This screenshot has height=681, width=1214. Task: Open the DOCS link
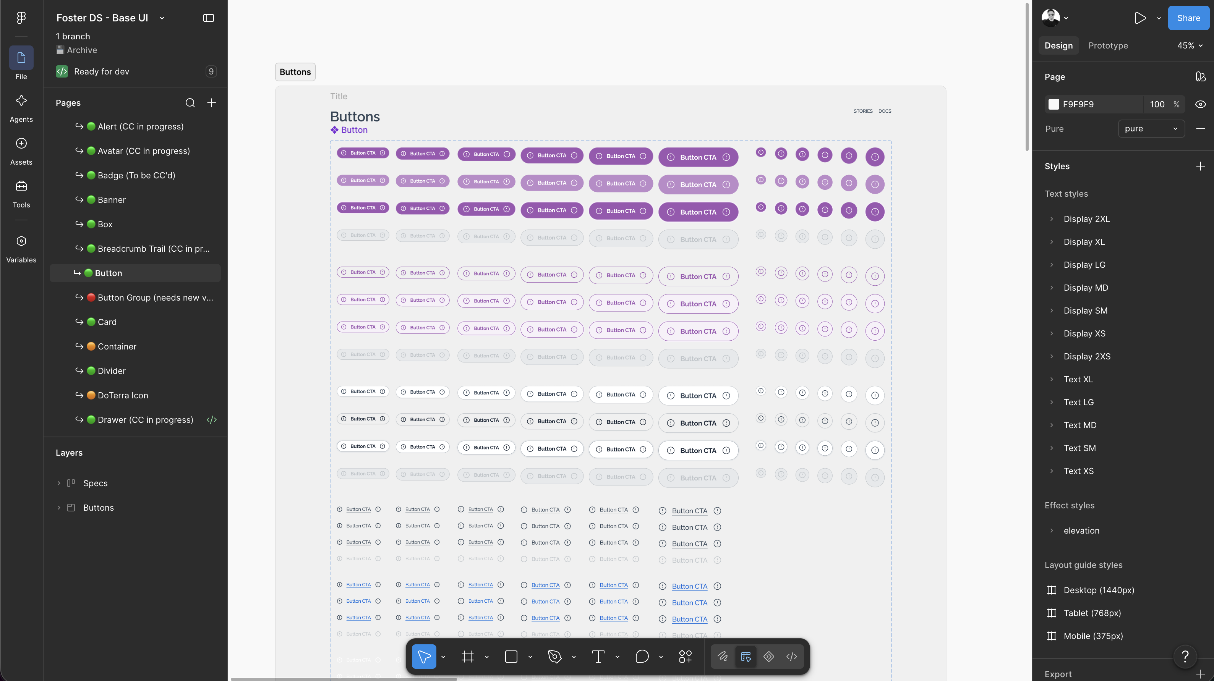[885, 111]
